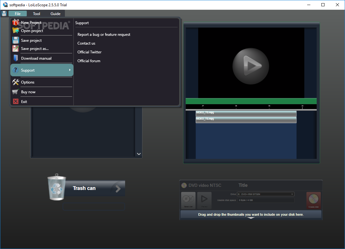
Task: Choose Save project as... entry
Action: (35, 49)
